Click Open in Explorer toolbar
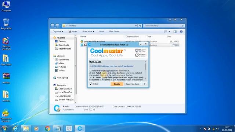 (x=73, y=32)
